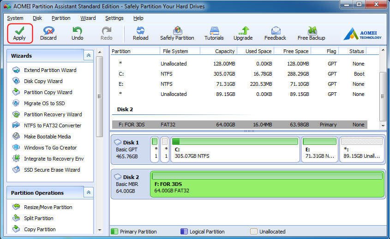Sort by Free Space column header
The width and height of the screenshot is (390, 239).
(x=293, y=51)
